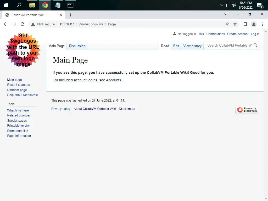
Task: Follow the Accounts link
Action: point(113,80)
